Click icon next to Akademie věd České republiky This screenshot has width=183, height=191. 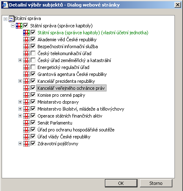point(26,40)
